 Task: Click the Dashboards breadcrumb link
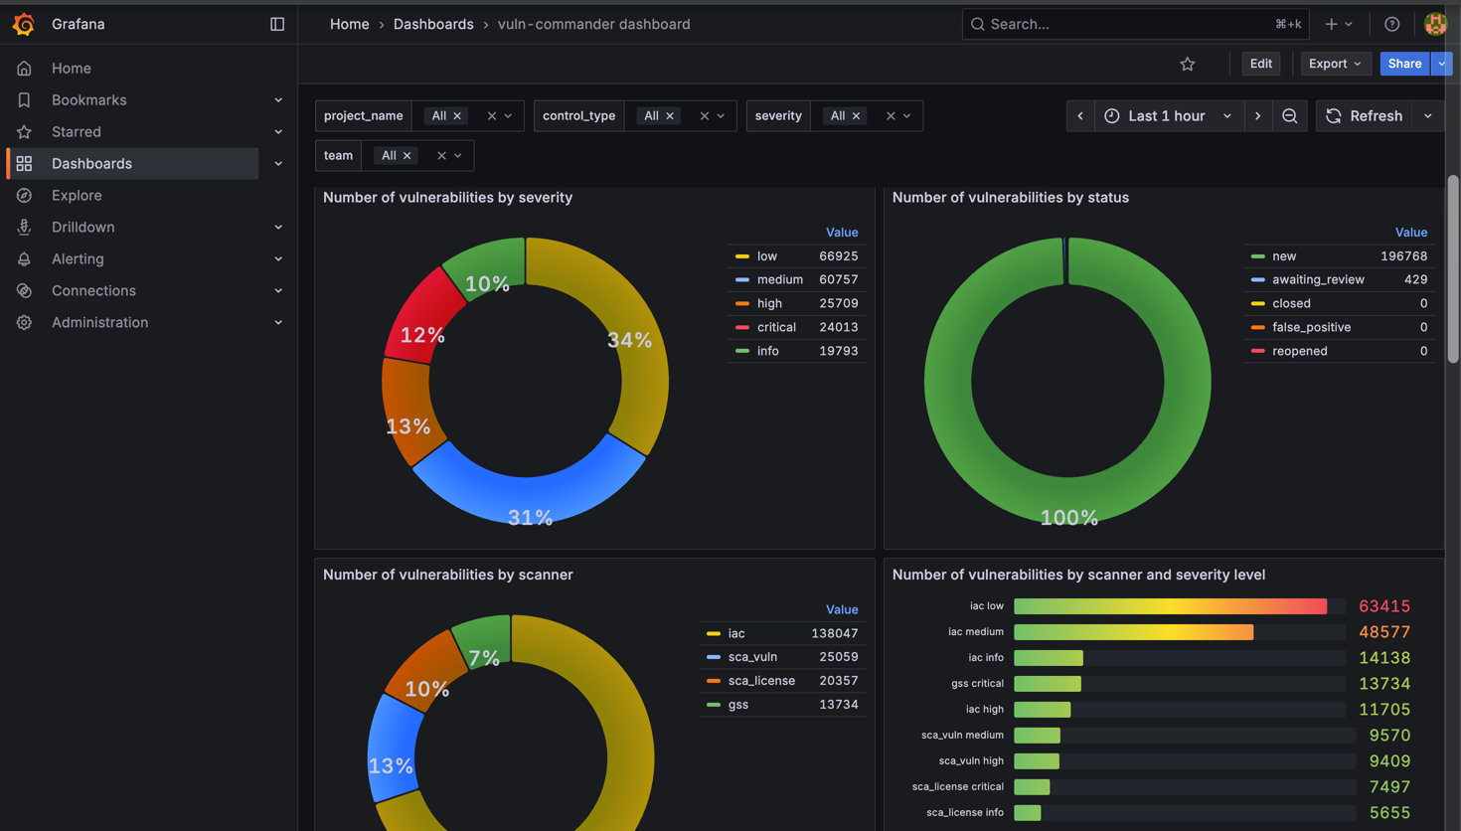433,24
